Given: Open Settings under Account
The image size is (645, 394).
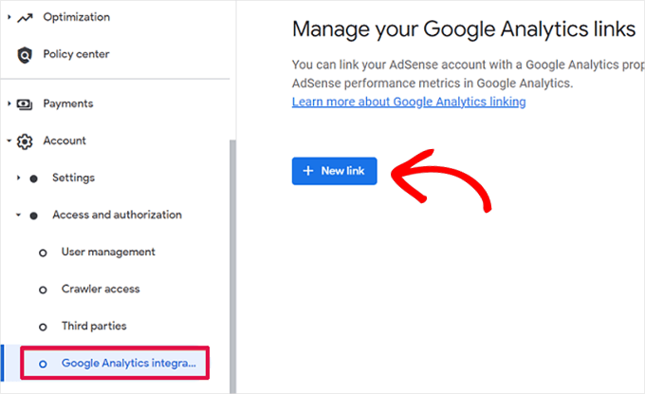Looking at the screenshot, I should click(73, 178).
